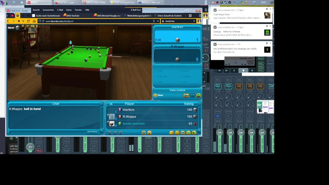
Task: Open the Club Magie Noir notification
Action: (x=242, y=15)
